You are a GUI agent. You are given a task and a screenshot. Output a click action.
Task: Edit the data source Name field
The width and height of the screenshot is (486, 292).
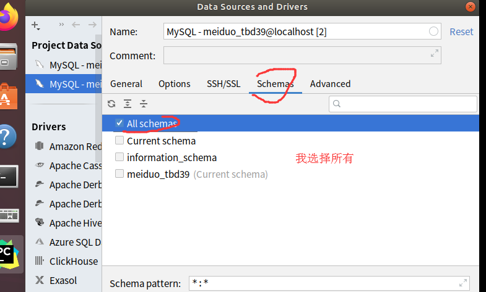(x=302, y=31)
